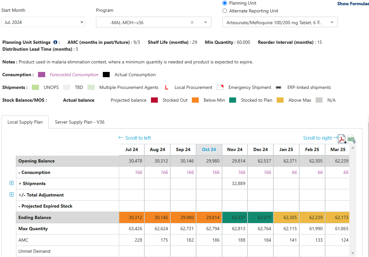Image resolution: width=369 pixels, height=257 pixels.
Task: Click the UNOPS green legend swatch
Action: click(x=35, y=87)
